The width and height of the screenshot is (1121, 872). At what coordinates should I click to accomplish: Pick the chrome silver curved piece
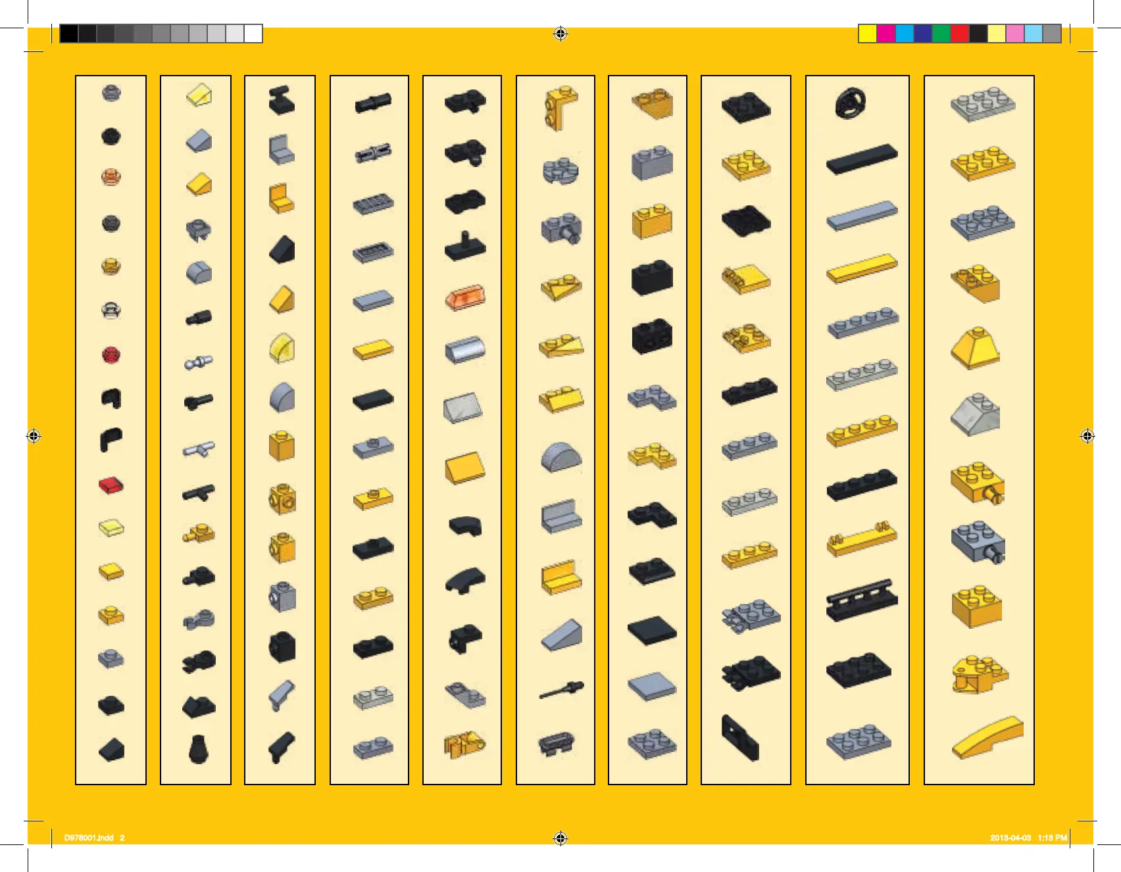coord(465,351)
